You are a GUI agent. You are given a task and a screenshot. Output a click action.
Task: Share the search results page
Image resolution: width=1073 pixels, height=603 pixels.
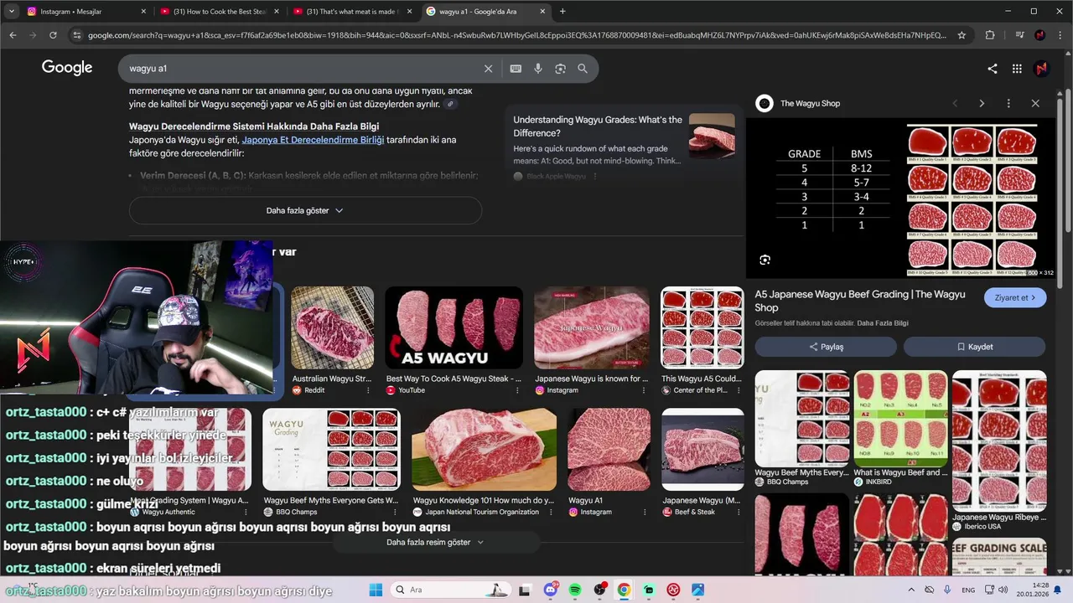click(993, 69)
